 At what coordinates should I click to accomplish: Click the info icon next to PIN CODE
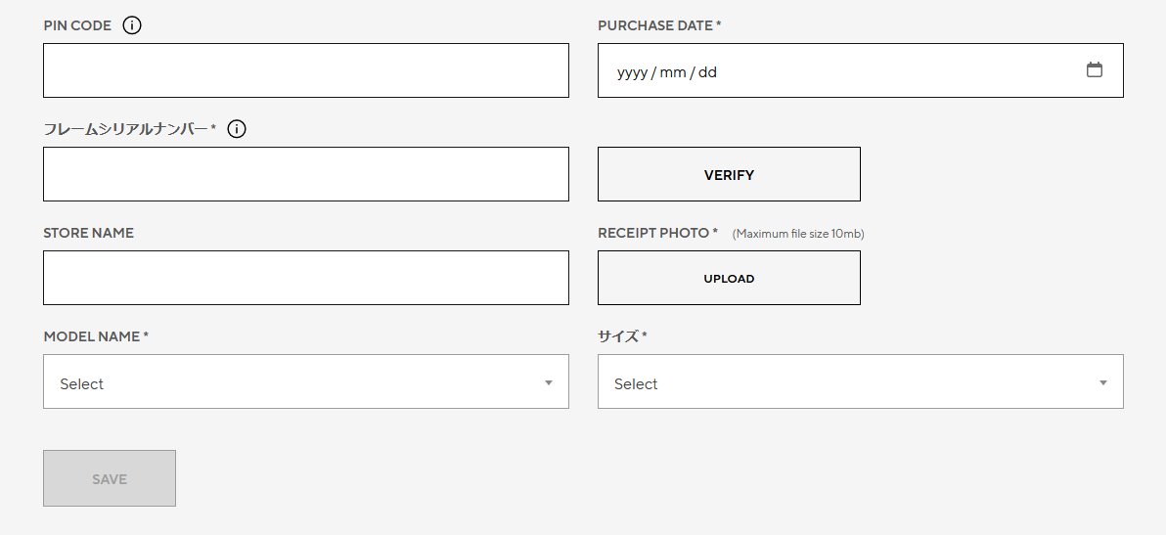pyautogui.click(x=132, y=25)
